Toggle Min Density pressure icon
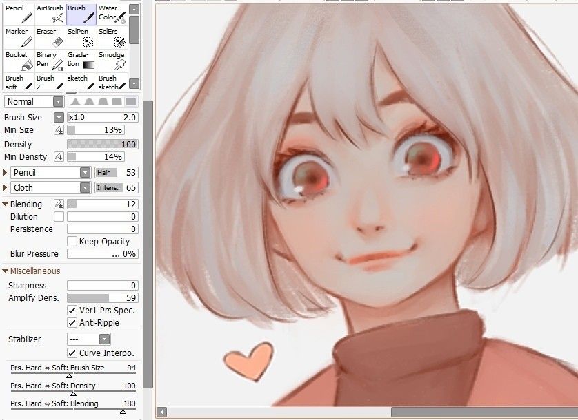This screenshot has width=578, height=420. click(59, 157)
